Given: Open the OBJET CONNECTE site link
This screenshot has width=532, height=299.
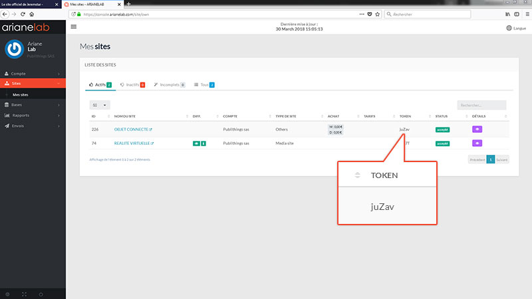Looking at the screenshot, I should pos(131,130).
